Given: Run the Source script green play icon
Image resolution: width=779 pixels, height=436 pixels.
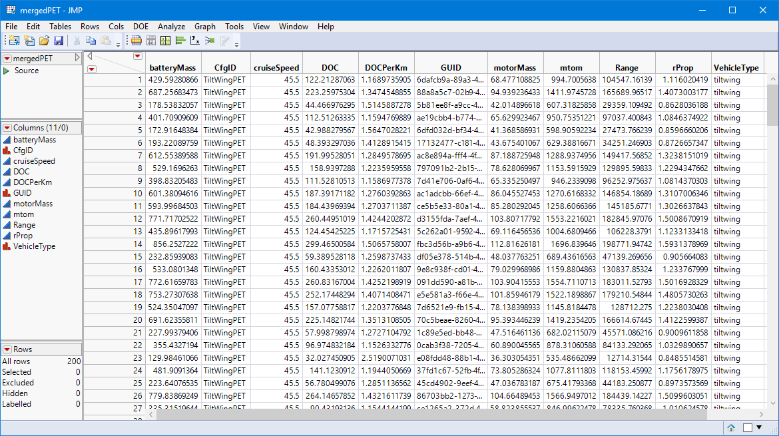Looking at the screenshot, I should click(7, 71).
